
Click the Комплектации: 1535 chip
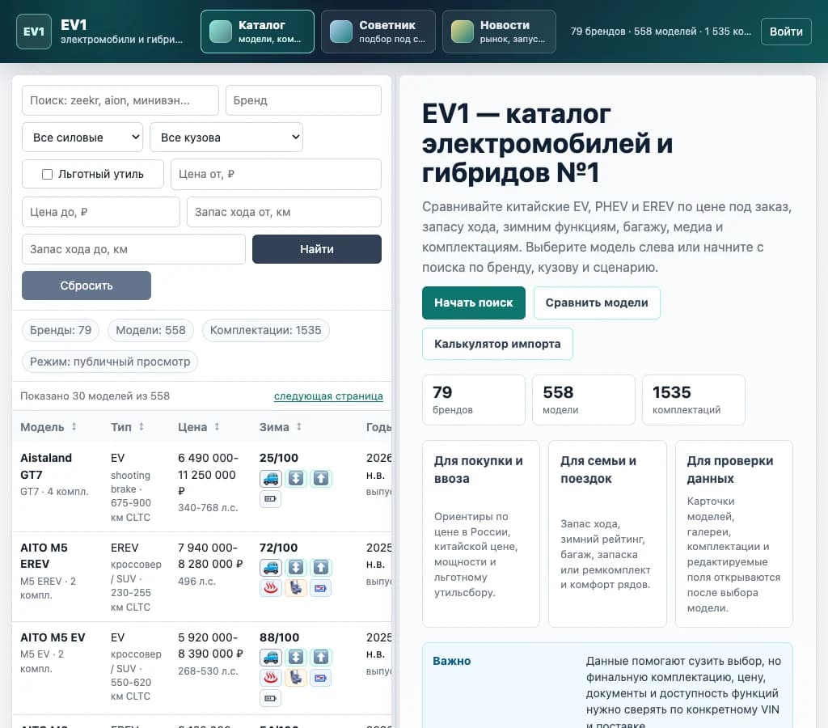coord(265,330)
